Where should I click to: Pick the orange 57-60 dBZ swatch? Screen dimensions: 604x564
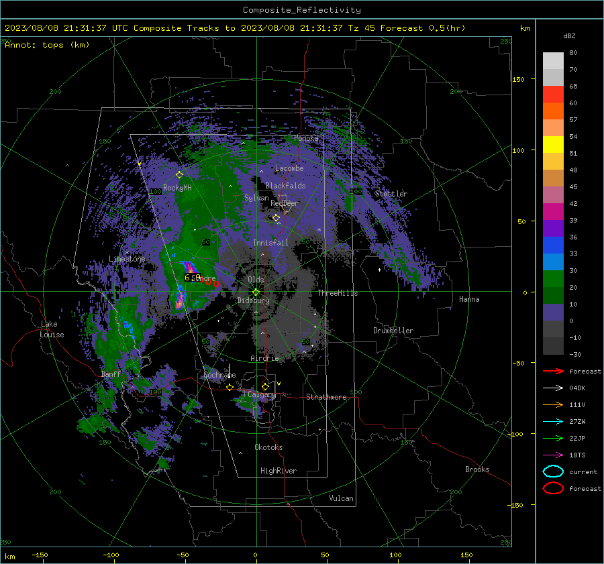tap(553, 111)
